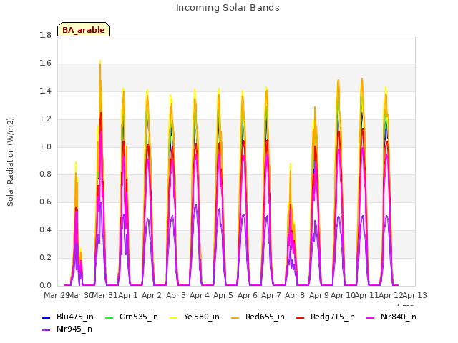458x343 pixels.
Task: Click the red Redg715_in legend color marker
Action: click(x=301, y=317)
